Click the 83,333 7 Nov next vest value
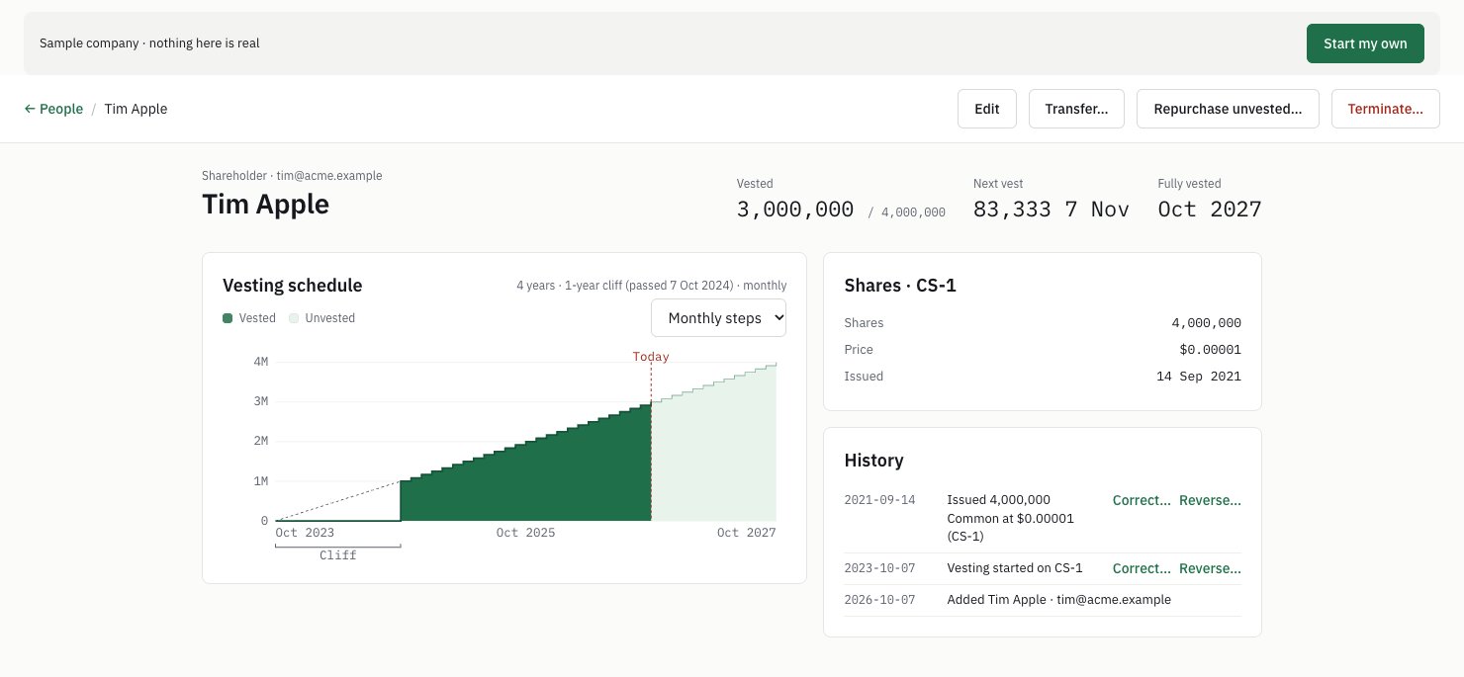 1051,210
